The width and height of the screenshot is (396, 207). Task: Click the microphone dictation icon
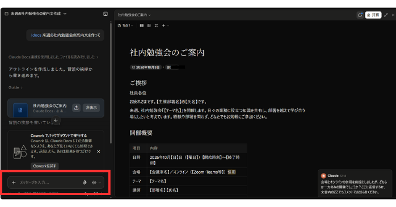tap(85, 182)
